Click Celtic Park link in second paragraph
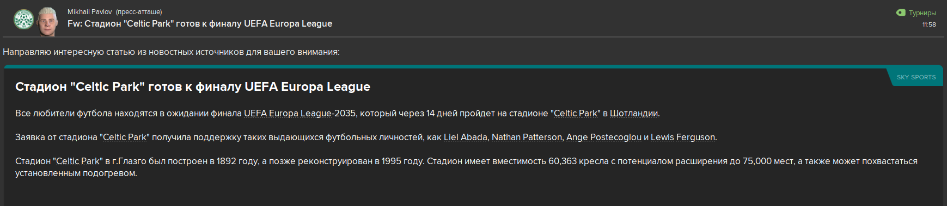 coord(125,138)
